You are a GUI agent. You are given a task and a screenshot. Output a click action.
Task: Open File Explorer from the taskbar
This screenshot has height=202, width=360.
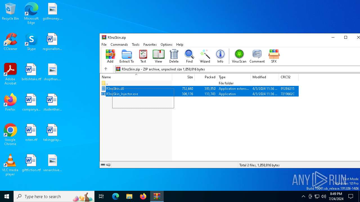tap(129, 196)
